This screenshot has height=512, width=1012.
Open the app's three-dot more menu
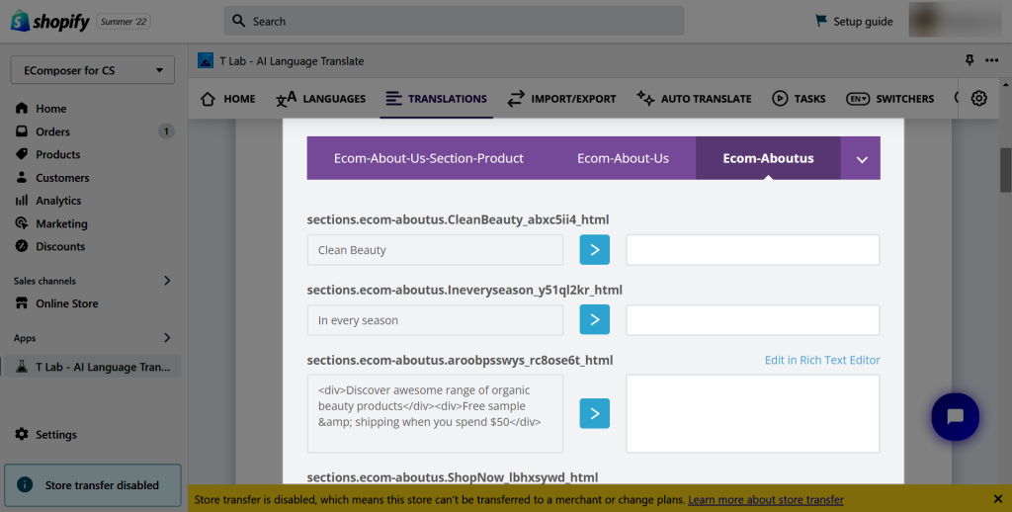point(992,60)
